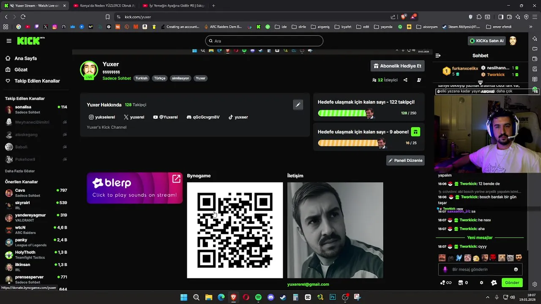Click the Paneli Düzenle button

(405, 160)
